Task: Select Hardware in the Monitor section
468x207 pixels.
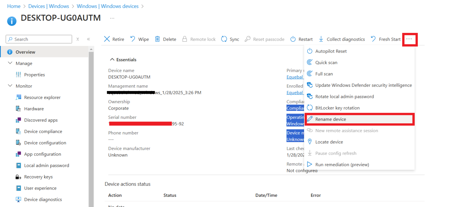Action: coord(34,108)
